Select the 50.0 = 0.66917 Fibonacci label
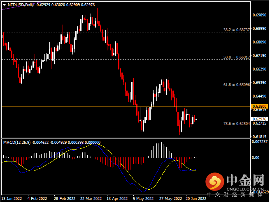 (x=236, y=58)
